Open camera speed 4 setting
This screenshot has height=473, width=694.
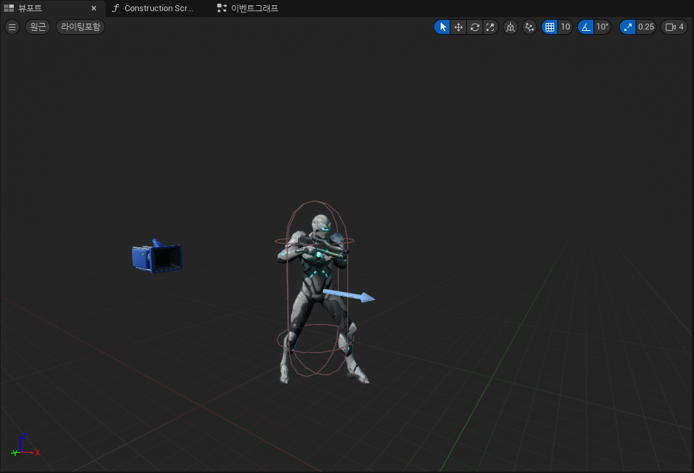[674, 27]
